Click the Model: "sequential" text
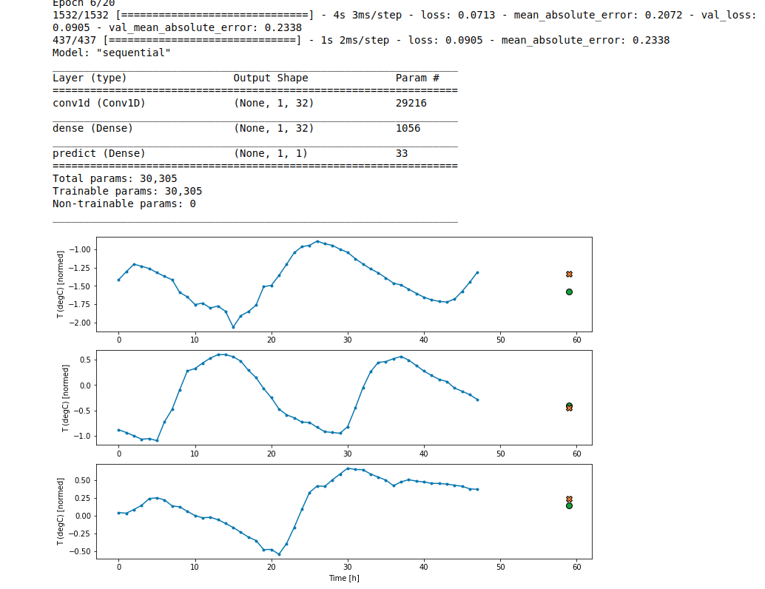Screen dimensions: 765x589 tap(112, 53)
